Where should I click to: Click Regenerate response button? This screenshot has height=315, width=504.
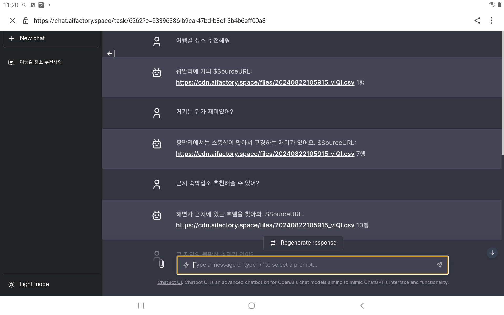(x=303, y=243)
